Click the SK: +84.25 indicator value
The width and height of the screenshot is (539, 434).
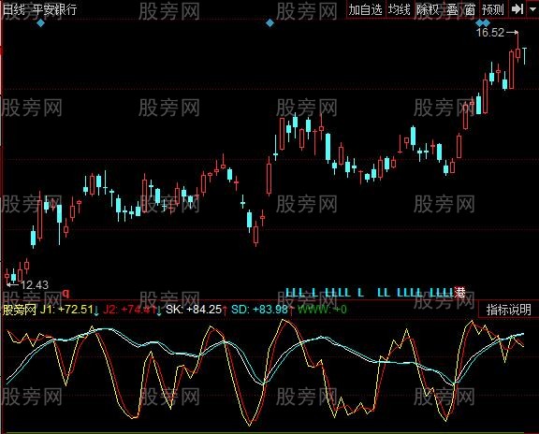tap(194, 310)
